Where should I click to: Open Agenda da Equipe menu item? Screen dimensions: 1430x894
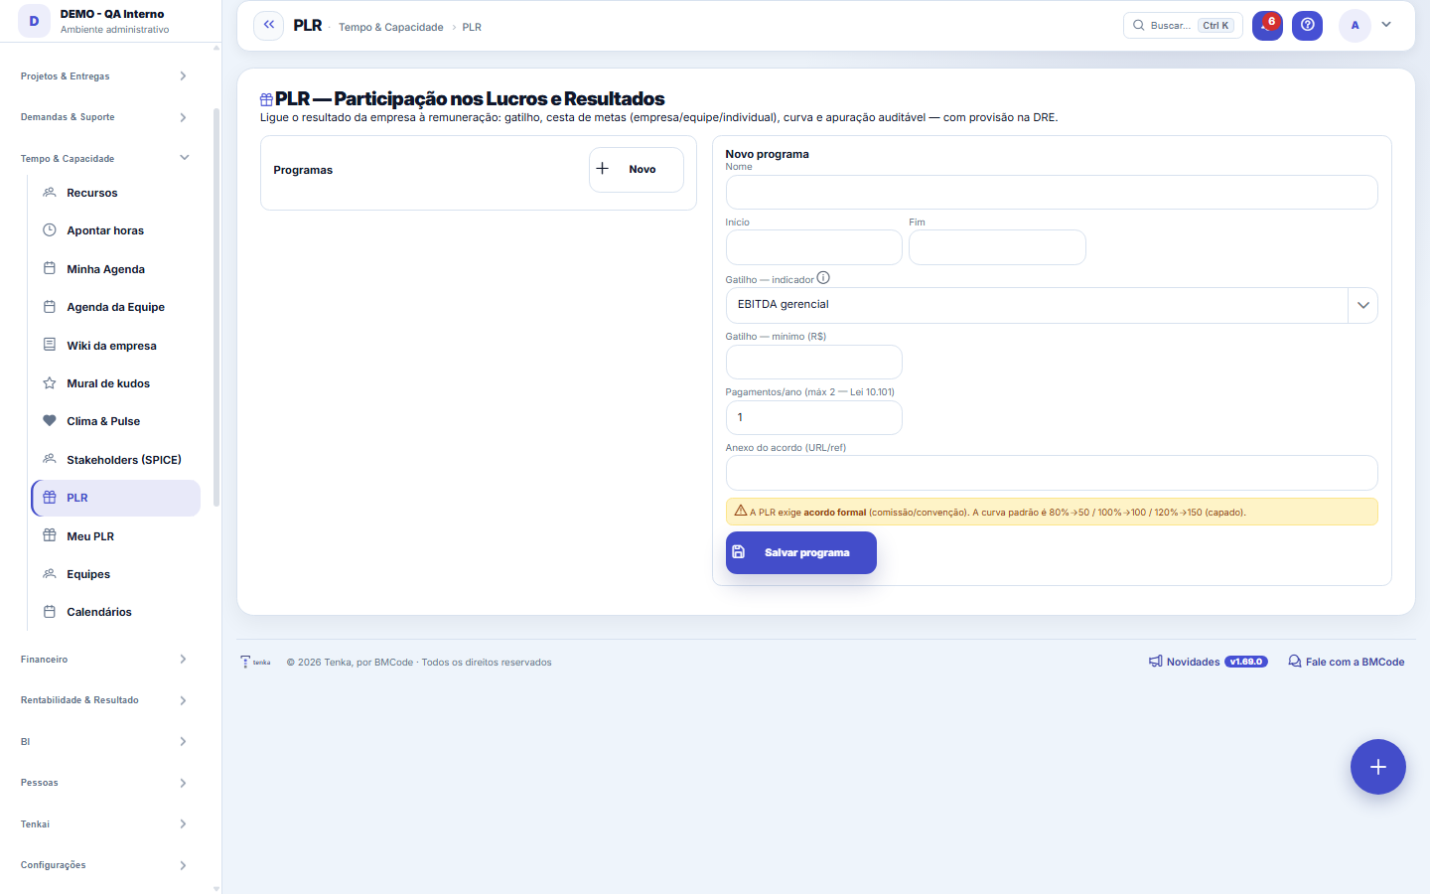click(116, 307)
